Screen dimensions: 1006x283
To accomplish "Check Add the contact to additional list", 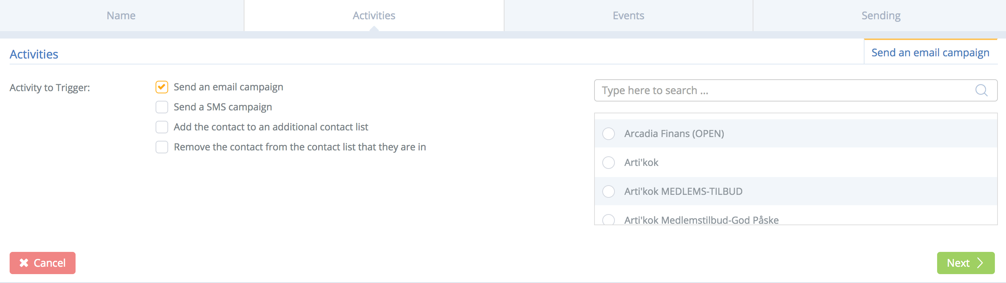I will click(161, 127).
